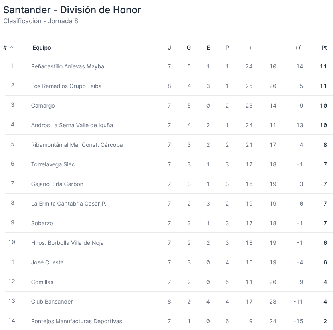
Task: Click the sort arrow beside the # header
Action: tap(12, 48)
